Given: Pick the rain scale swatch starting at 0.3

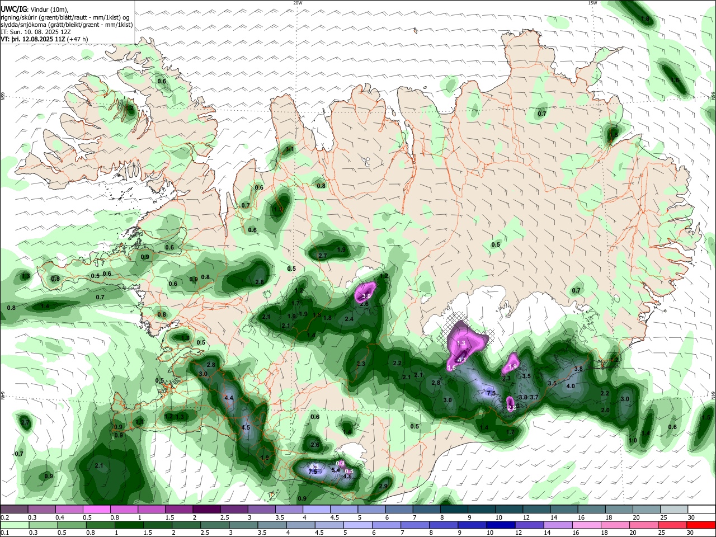Looking at the screenshot, I should tap(43, 525).
